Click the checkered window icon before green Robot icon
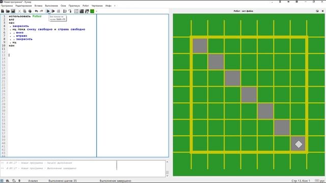The image size is (326, 183). [87, 11]
